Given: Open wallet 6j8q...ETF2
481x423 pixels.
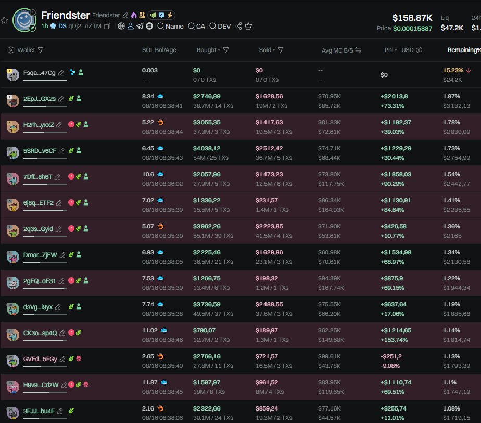Looking at the screenshot, I should 39,203.
